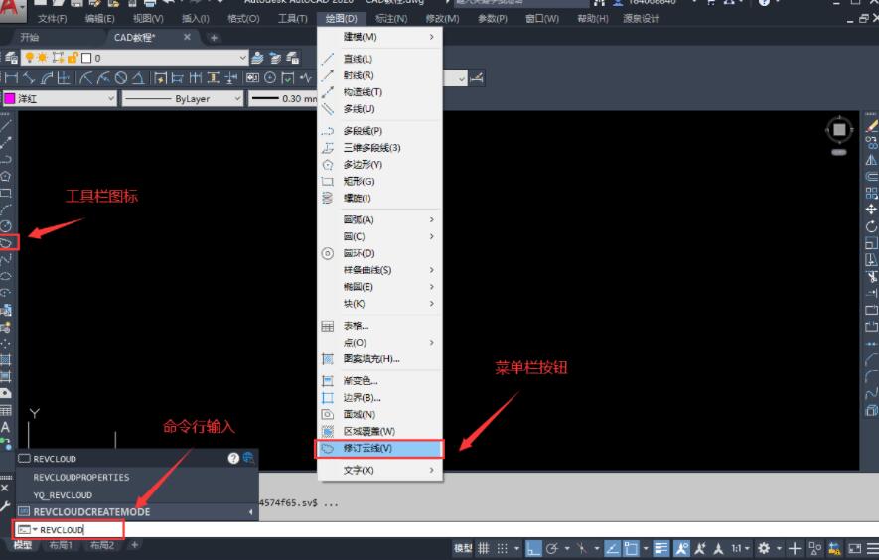Screen dimensions: 879x560
Task: Toggle polar tracking in status bar
Action: tap(552, 548)
